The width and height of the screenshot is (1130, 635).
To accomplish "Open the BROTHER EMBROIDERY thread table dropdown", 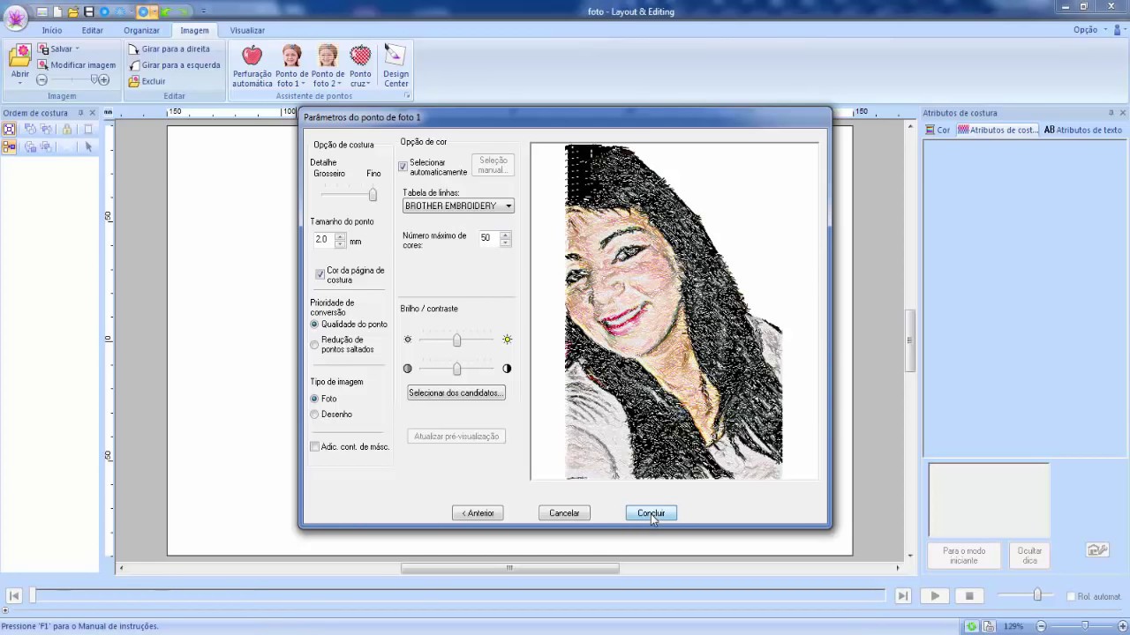I will [458, 206].
